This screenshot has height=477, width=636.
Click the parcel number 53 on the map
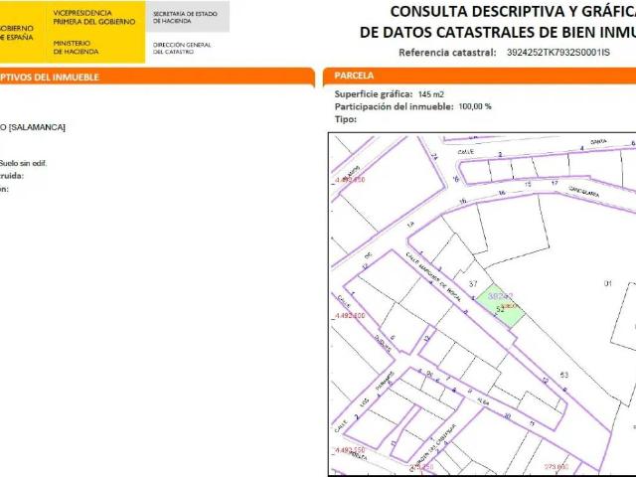[564, 375]
